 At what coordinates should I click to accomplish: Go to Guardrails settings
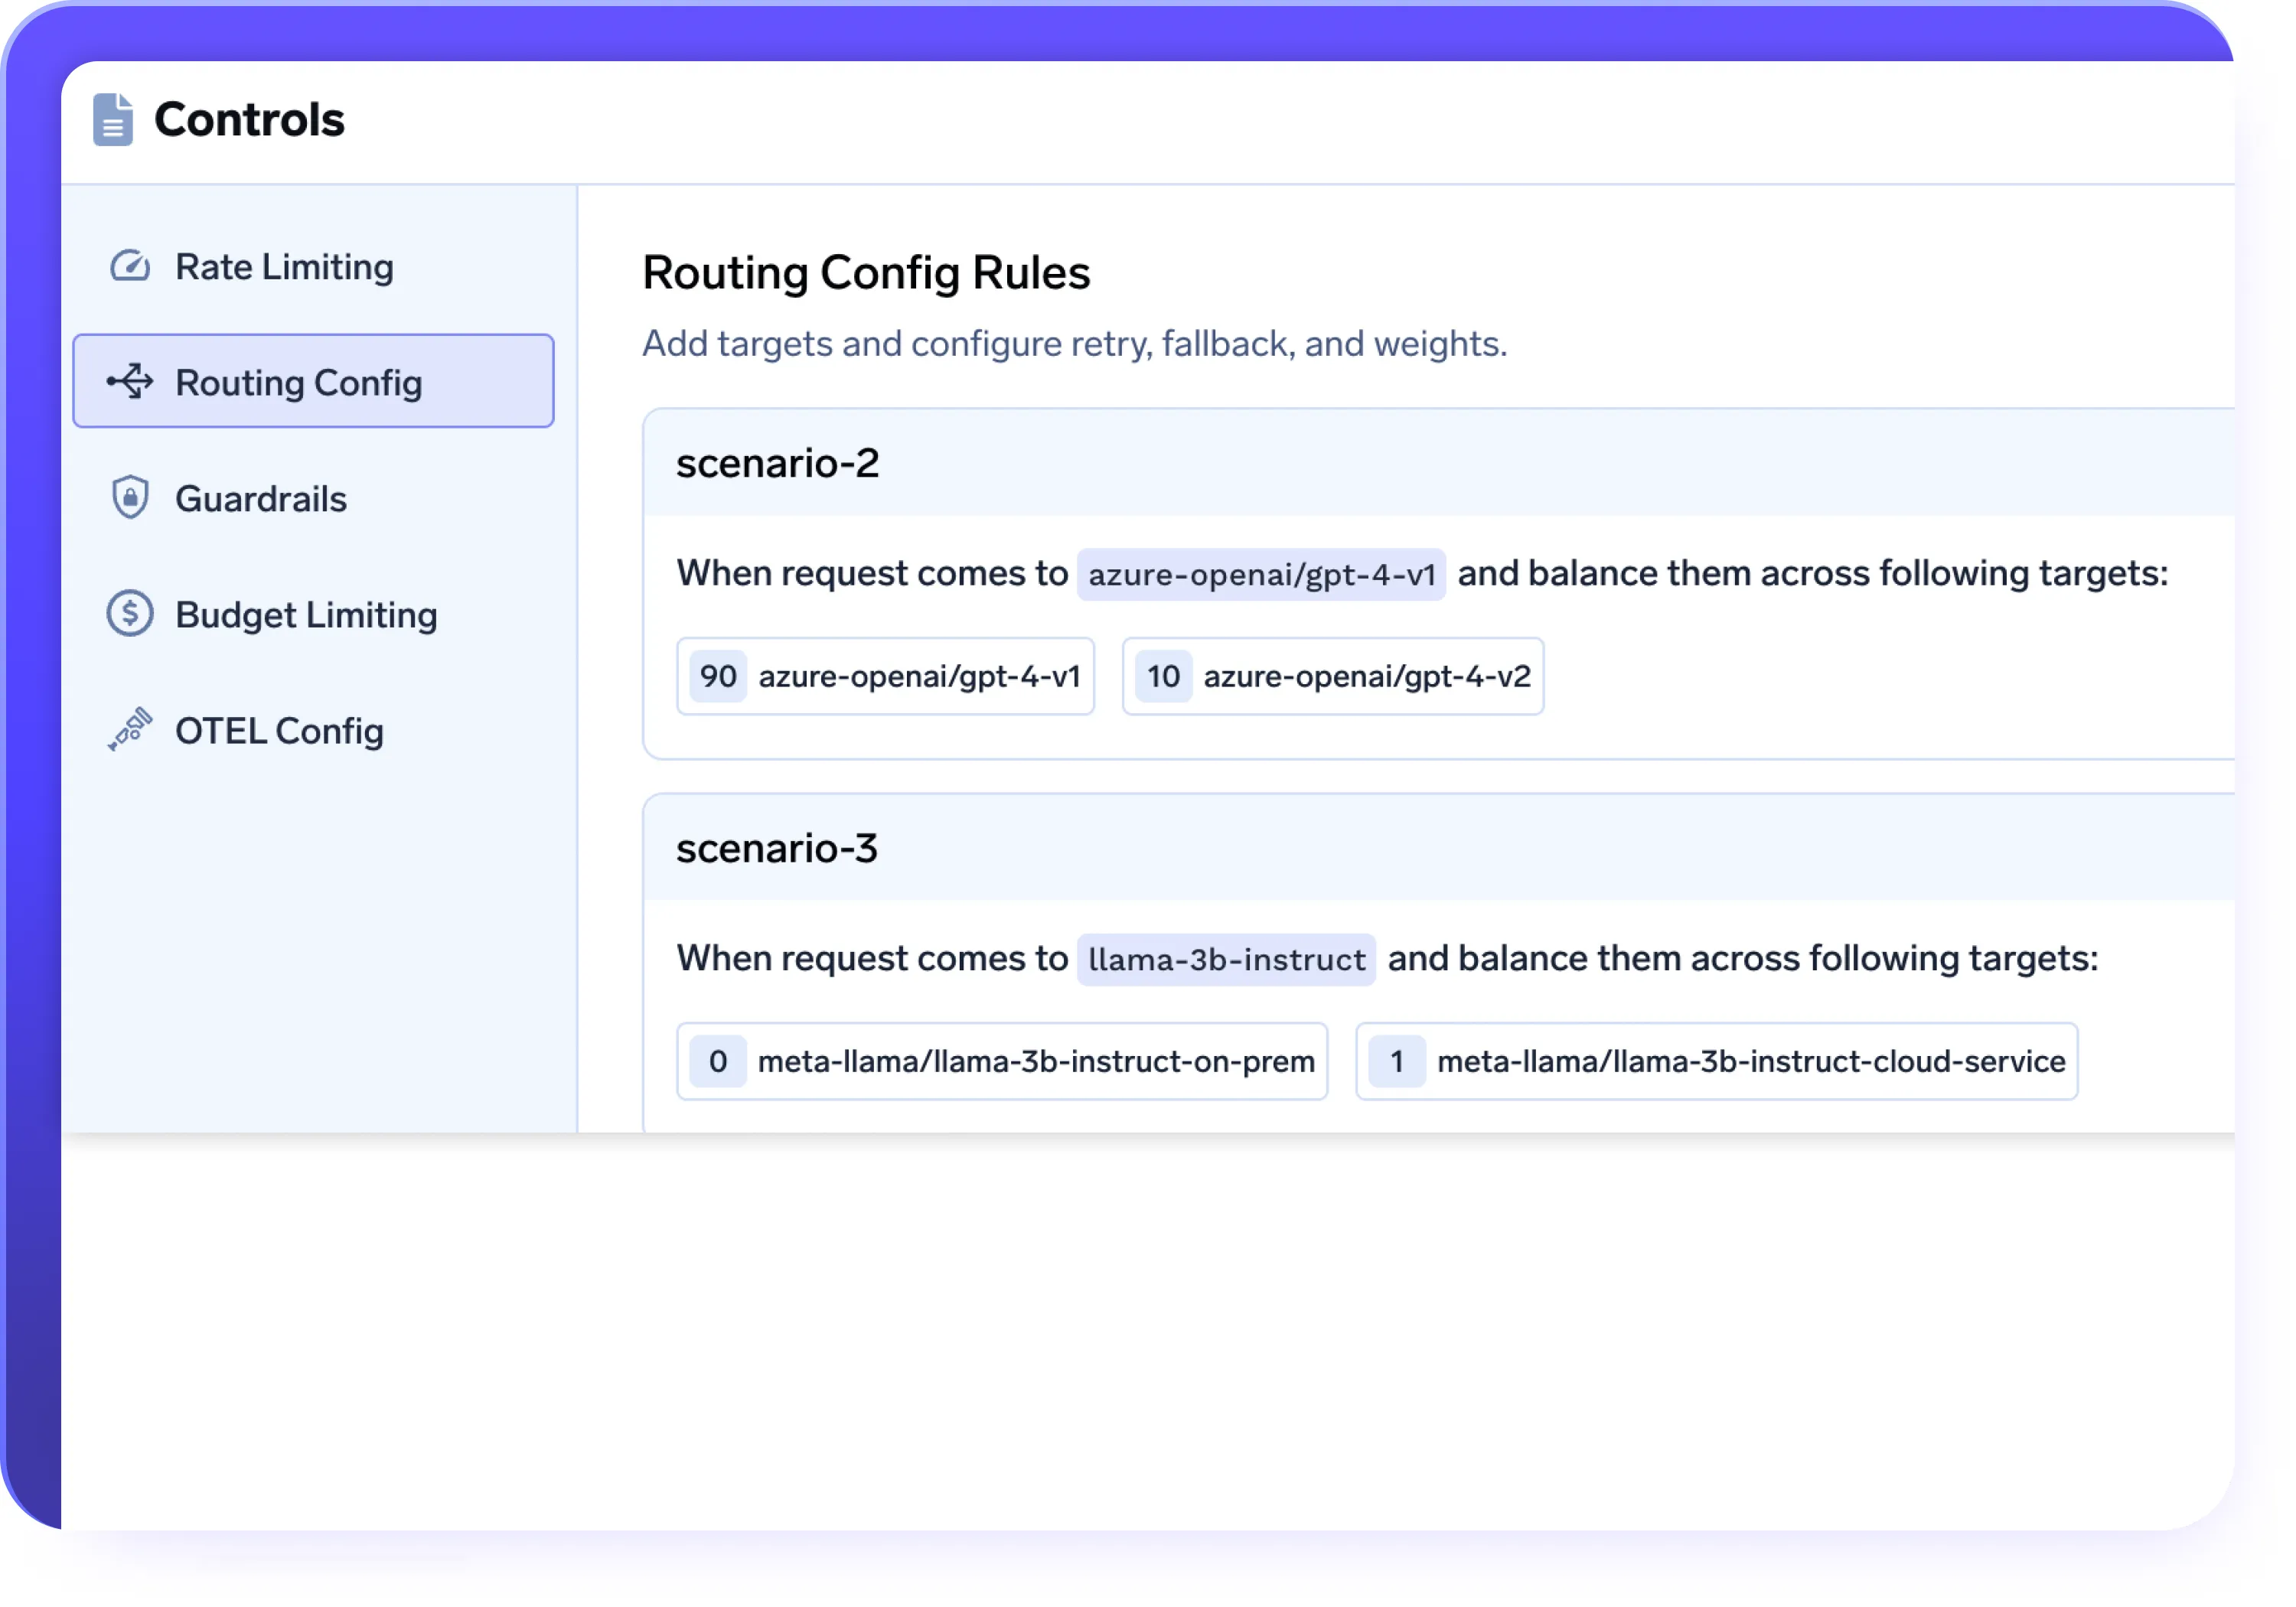(x=260, y=498)
